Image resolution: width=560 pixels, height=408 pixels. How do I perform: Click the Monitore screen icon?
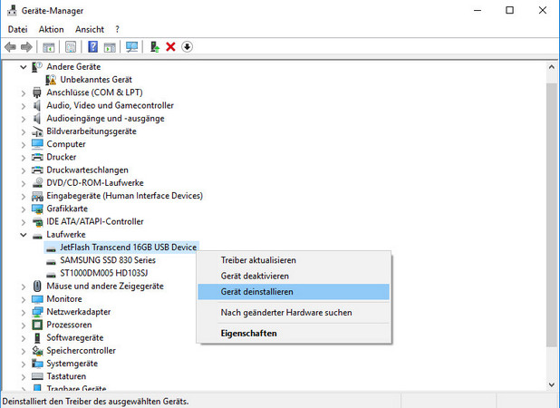coord(37,298)
